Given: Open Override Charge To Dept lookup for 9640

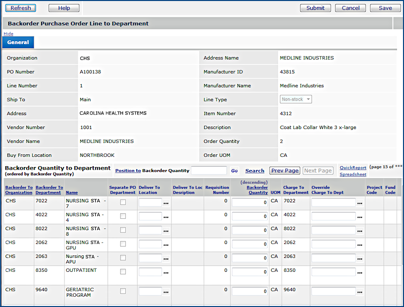Looking at the screenshot, I should 360,293.
